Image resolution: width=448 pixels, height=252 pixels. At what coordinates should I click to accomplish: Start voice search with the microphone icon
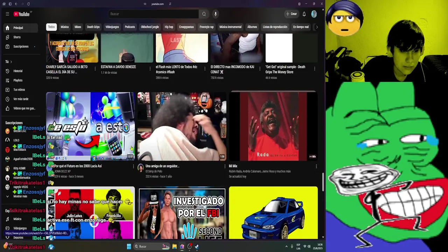point(216,14)
